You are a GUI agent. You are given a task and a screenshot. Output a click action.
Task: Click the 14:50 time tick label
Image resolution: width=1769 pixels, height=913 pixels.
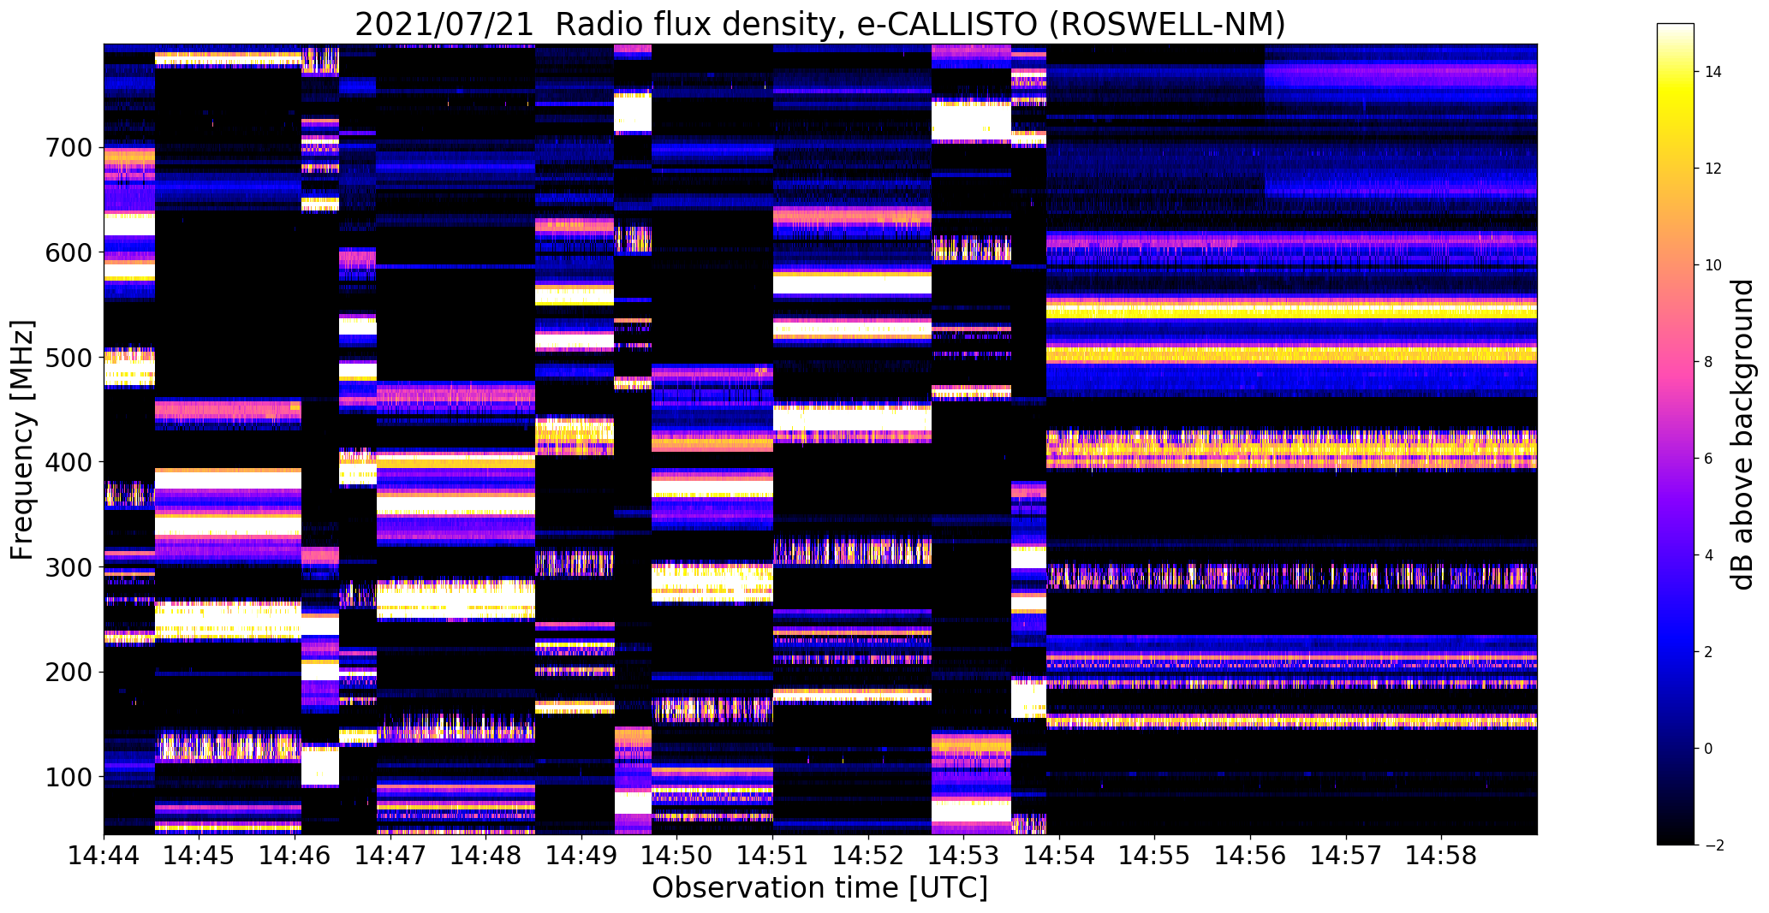(x=677, y=856)
